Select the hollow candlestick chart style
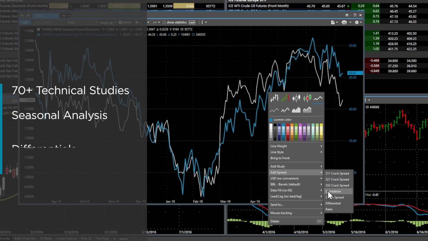The image size is (428, 241). point(296,98)
